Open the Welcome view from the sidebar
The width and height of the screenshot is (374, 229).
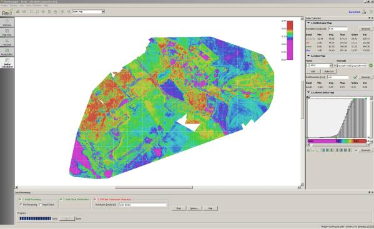(x=7, y=22)
